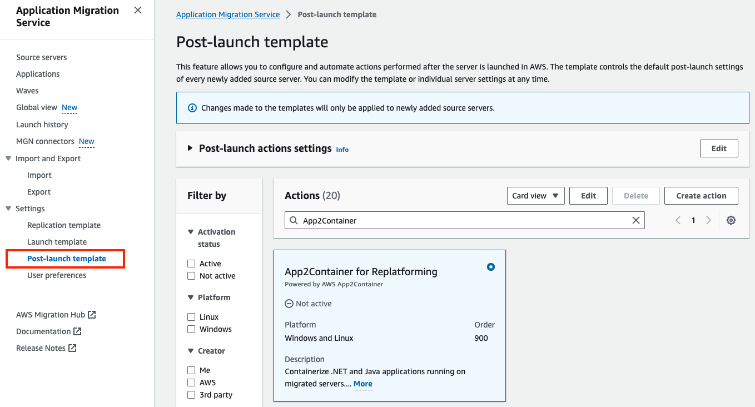This screenshot has height=407, width=755.
Task: Open User preferences settings
Action: pos(57,275)
